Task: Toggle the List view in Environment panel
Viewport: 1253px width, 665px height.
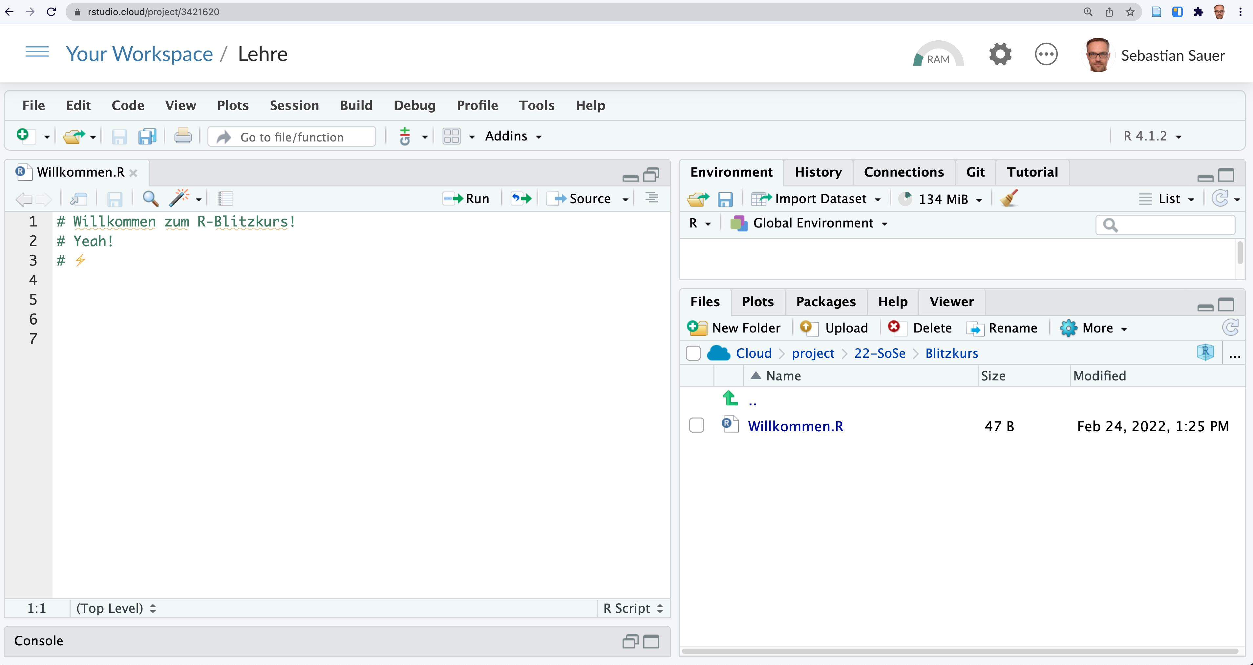Action: (x=1168, y=199)
